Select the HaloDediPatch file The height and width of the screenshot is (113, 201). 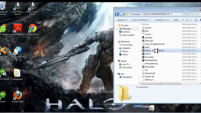click(151, 60)
